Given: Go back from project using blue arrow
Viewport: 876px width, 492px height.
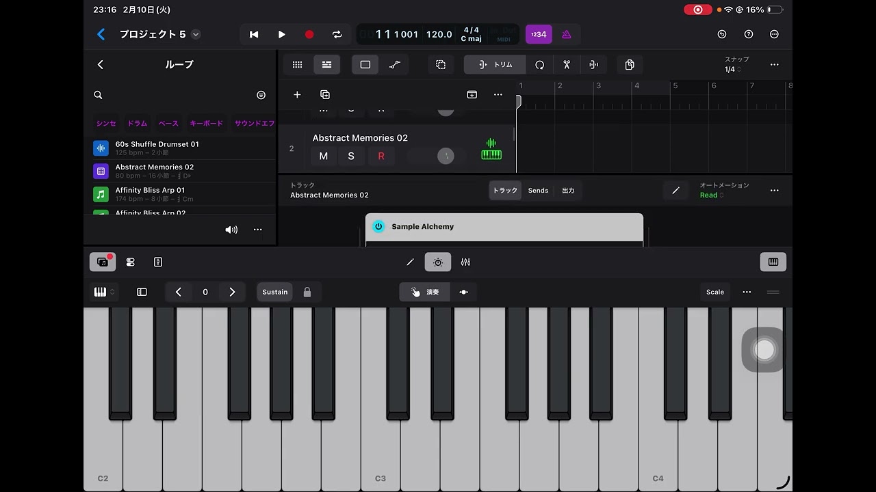Looking at the screenshot, I should coord(101,34).
